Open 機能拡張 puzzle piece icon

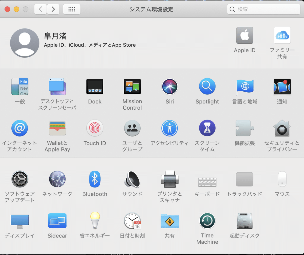click(x=245, y=128)
